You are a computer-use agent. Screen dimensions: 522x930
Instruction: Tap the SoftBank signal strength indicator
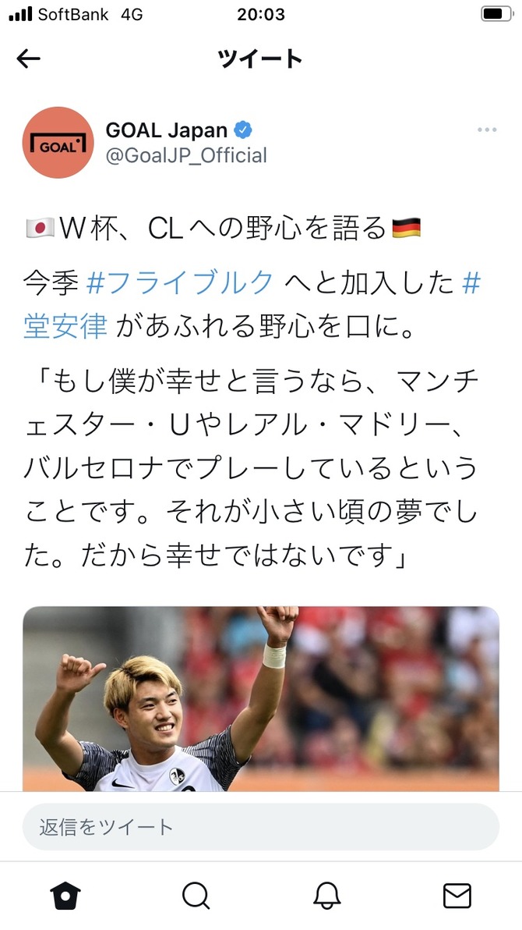(x=21, y=14)
